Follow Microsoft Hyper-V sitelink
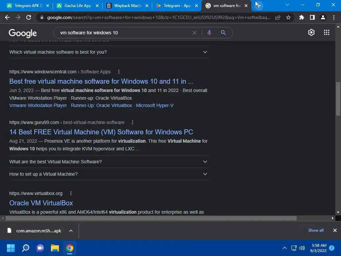Screen dimensions: 341x256 pyautogui.click(x=155, y=105)
